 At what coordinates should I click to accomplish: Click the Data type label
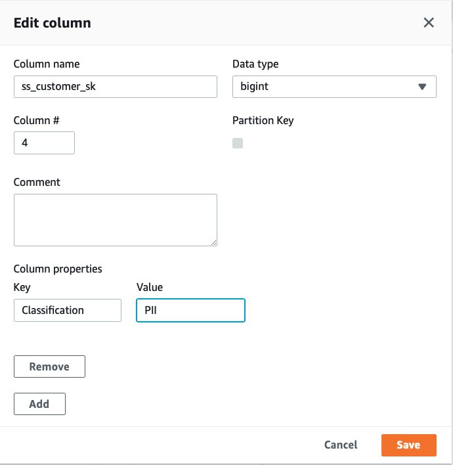[x=255, y=64]
